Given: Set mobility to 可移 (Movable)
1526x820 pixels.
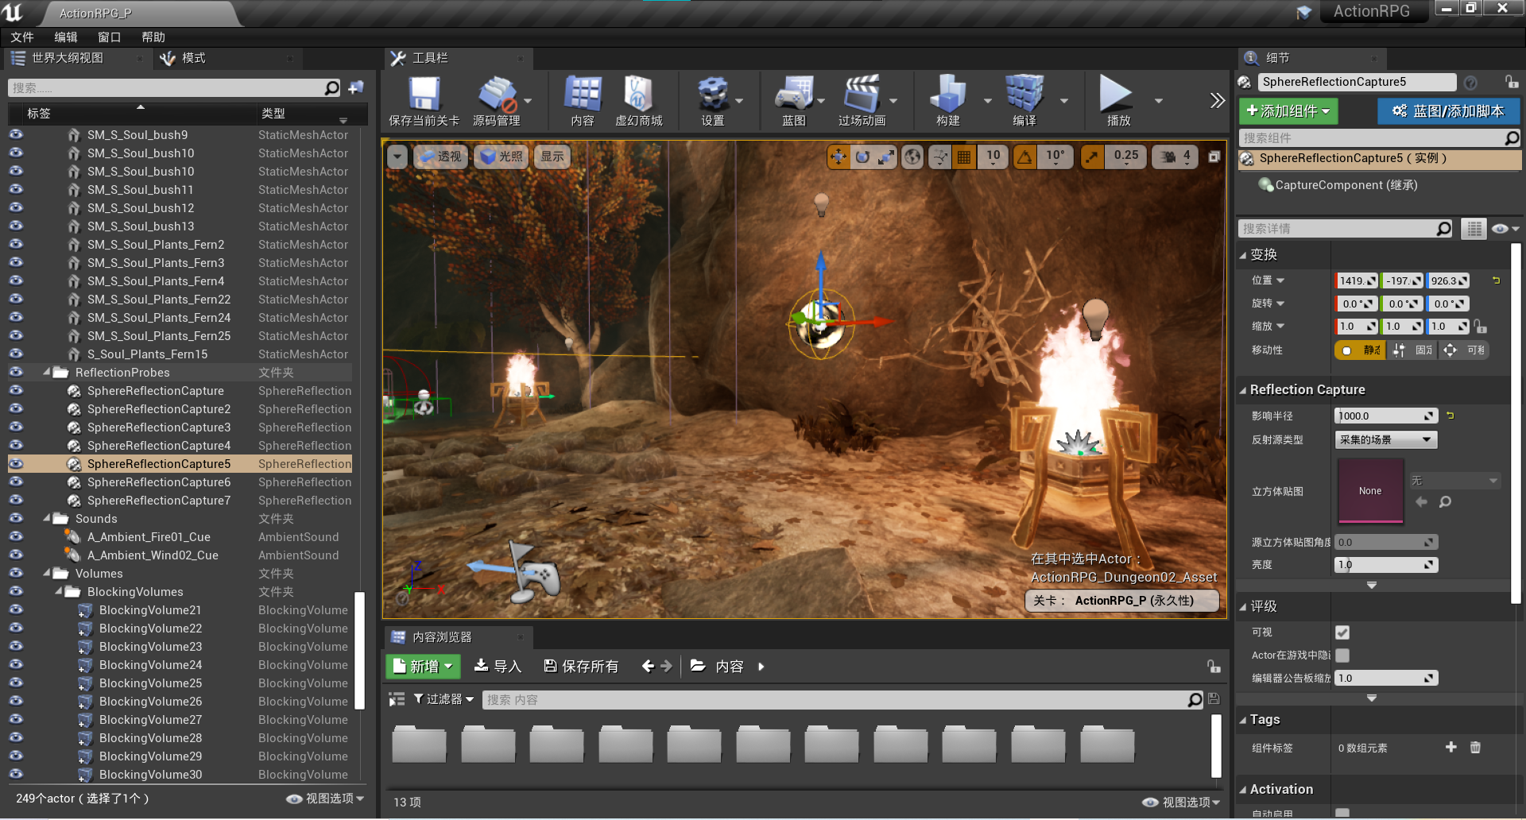Looking at the screenshot, I should [1465, 350].
